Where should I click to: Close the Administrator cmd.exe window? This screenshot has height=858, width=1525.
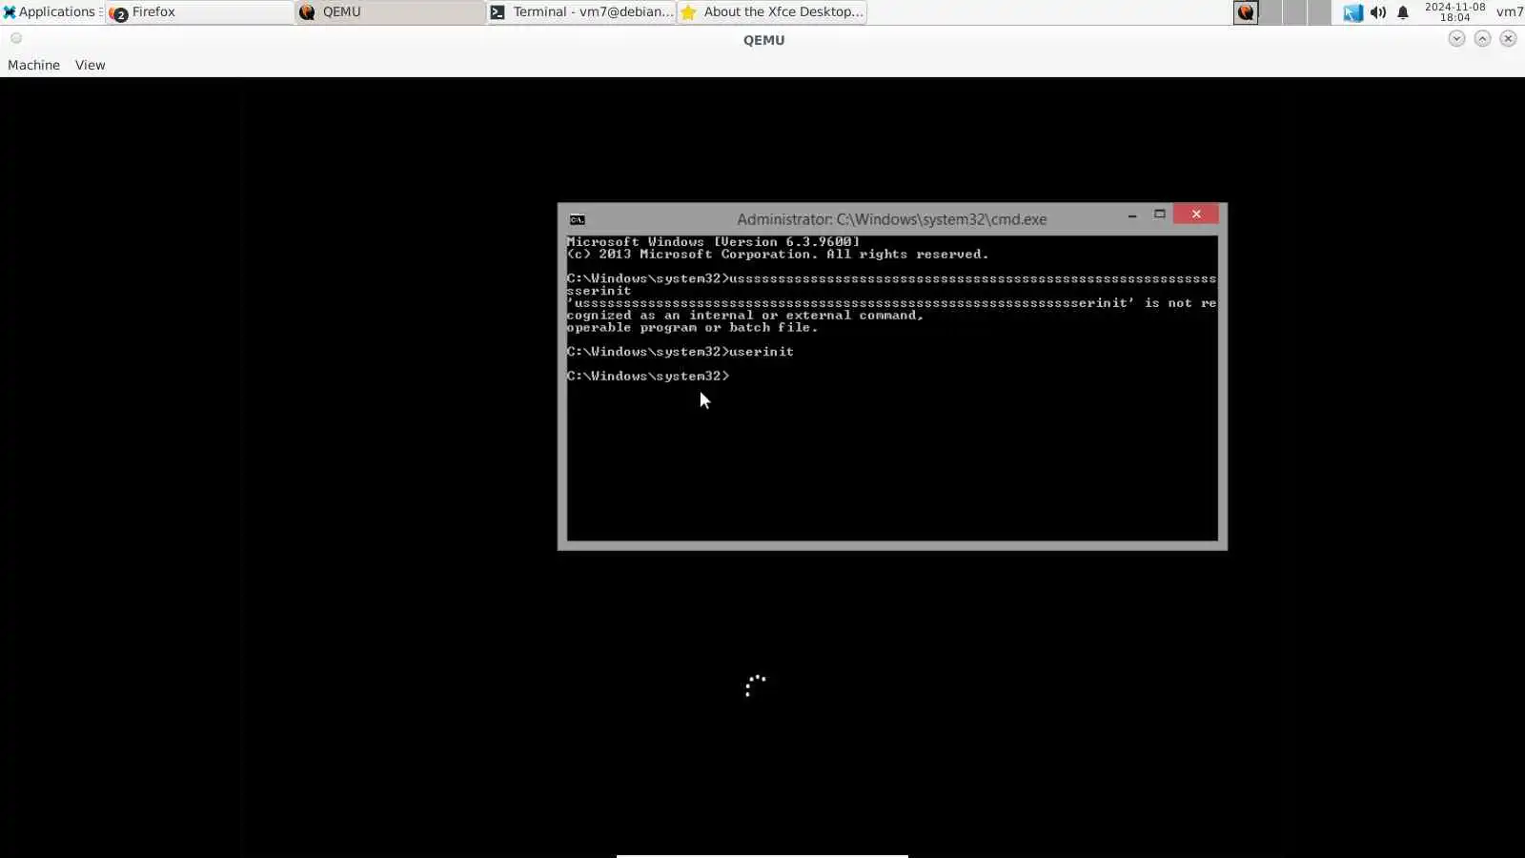1196,214
